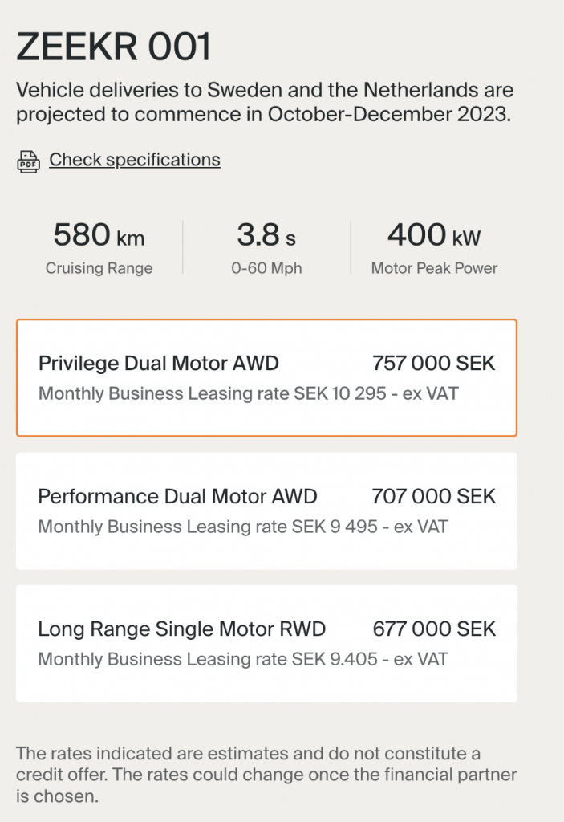
Task: Click the vehicle deliveries announcement text
Action: click(x=265, y=102)
